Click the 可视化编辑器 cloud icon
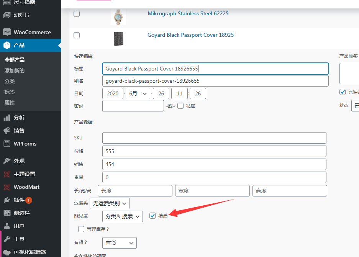This screenshot has height=257, width=359. pos(7,252)
